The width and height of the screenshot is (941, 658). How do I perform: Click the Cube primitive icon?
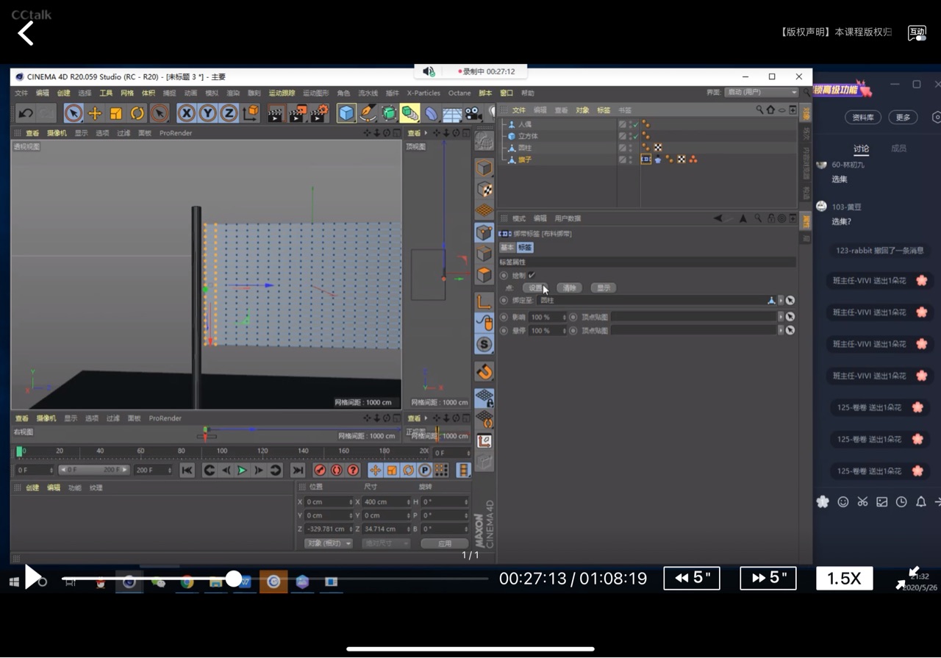coord(346,113)
